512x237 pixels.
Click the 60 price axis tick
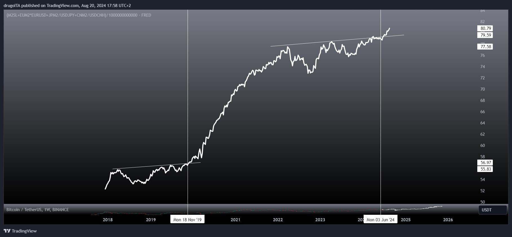pyautogui.click(x=482, y=146)
